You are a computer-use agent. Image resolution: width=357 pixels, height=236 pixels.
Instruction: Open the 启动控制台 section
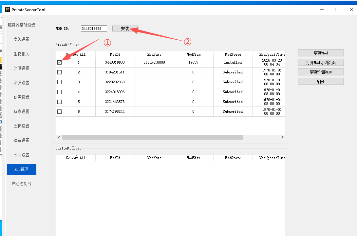21,184
